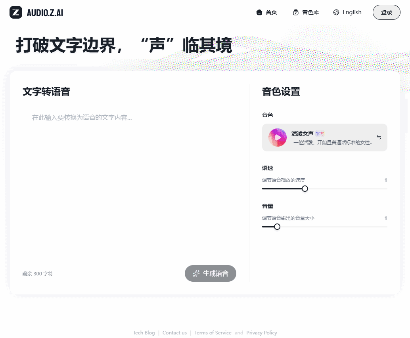Click the 音色设置 heading
The width and height of the screenshot is (410, 338).
[x=281, y=92]
